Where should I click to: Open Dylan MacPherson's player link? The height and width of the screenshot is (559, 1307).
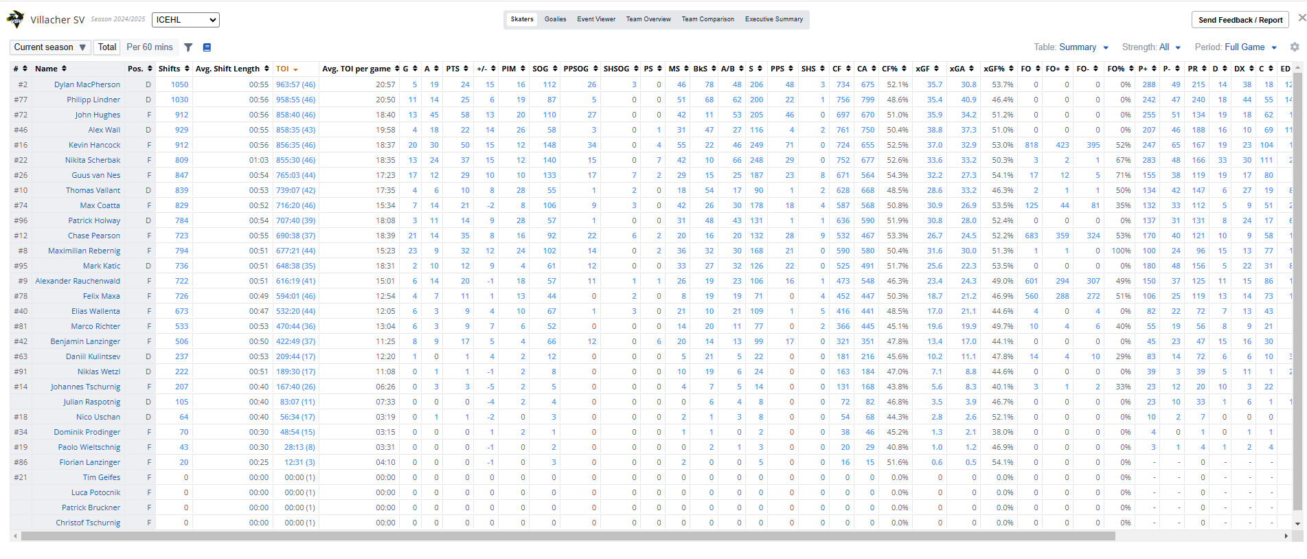[x=87, y=84]
